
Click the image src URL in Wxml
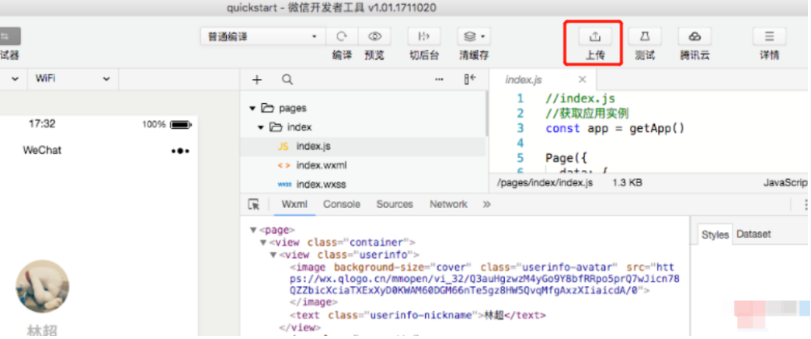tap(484, 279)
